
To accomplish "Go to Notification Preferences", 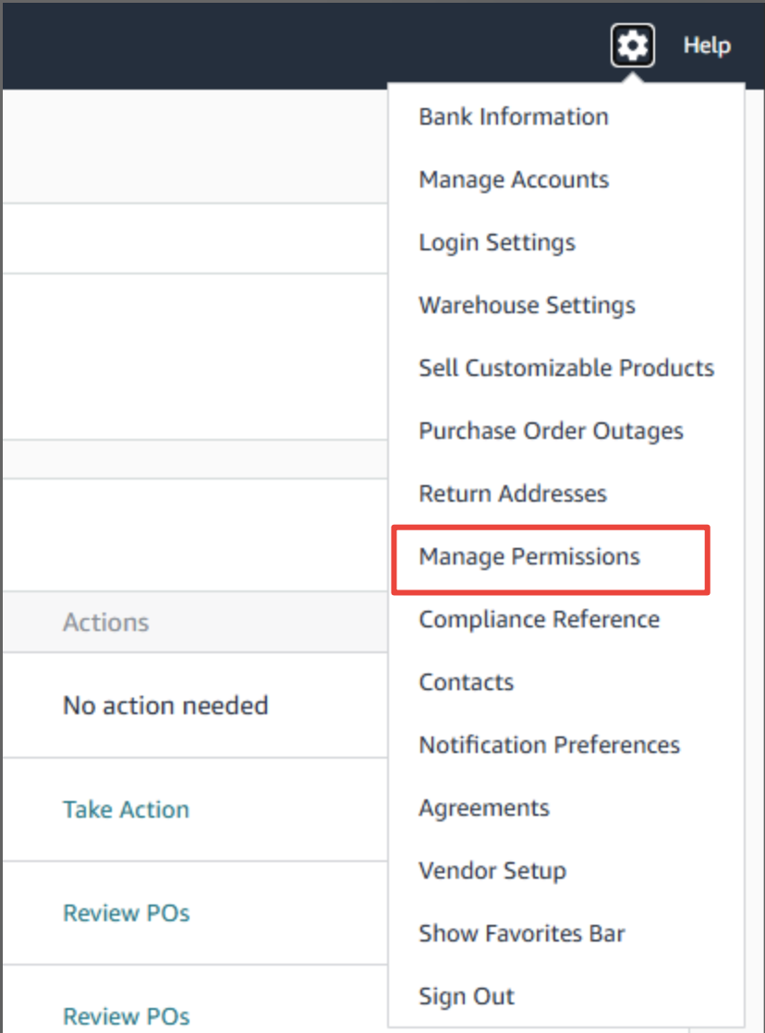I will [x=550, y=746].
